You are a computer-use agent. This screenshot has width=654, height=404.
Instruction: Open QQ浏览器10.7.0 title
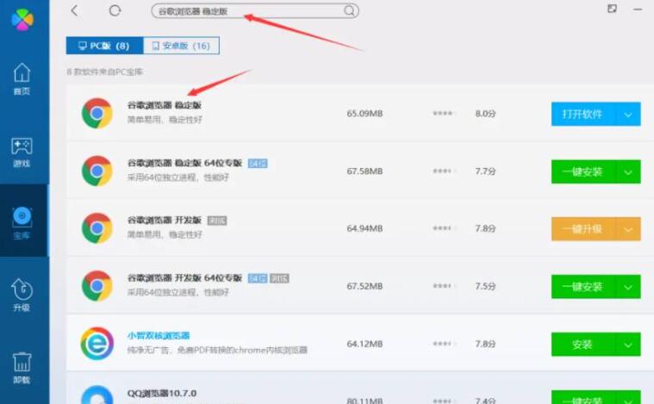[162, 393]
